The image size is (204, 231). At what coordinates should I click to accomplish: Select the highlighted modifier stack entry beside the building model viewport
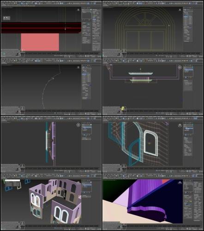pyautogui.click(x=87, y=185)
